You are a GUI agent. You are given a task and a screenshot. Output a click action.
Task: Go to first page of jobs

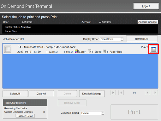(x=113, y=93)
